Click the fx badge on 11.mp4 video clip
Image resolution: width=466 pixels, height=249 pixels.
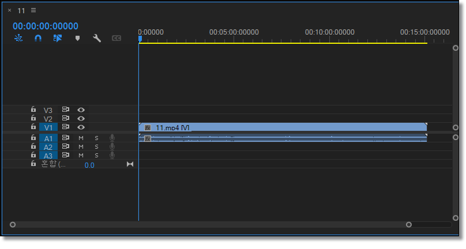(148, 128)
